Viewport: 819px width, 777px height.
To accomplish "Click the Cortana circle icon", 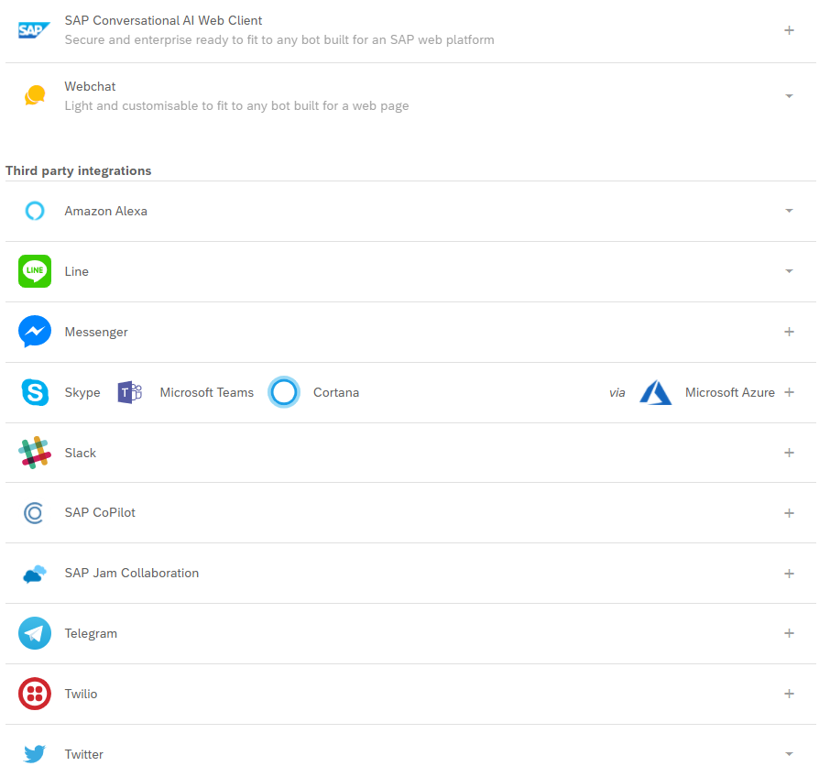I will (x=284, y=392).
